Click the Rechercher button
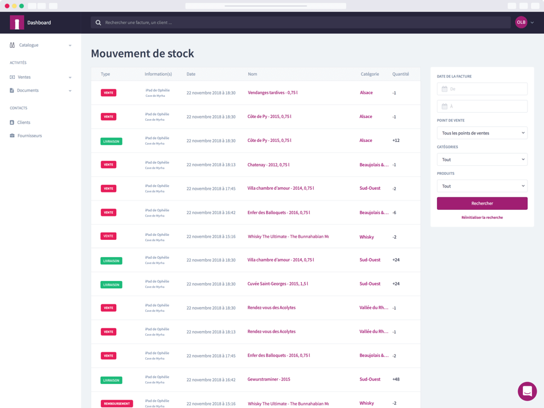The height and width of the screenshot is (408, 544). tap(482, 203)
